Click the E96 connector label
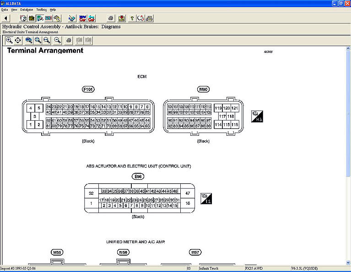 137,176
